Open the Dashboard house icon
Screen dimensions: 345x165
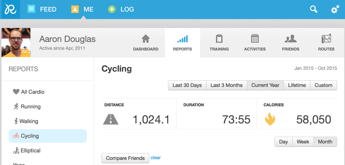145,39
